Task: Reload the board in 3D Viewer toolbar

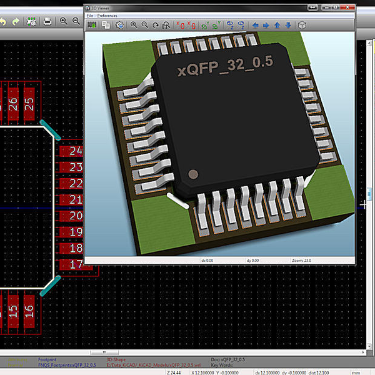Action: click(x=92, y=25)
